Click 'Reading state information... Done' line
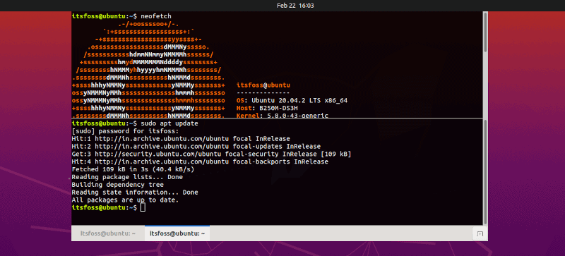Viewport: 565px width, 256px height. (x=135, y=193)
